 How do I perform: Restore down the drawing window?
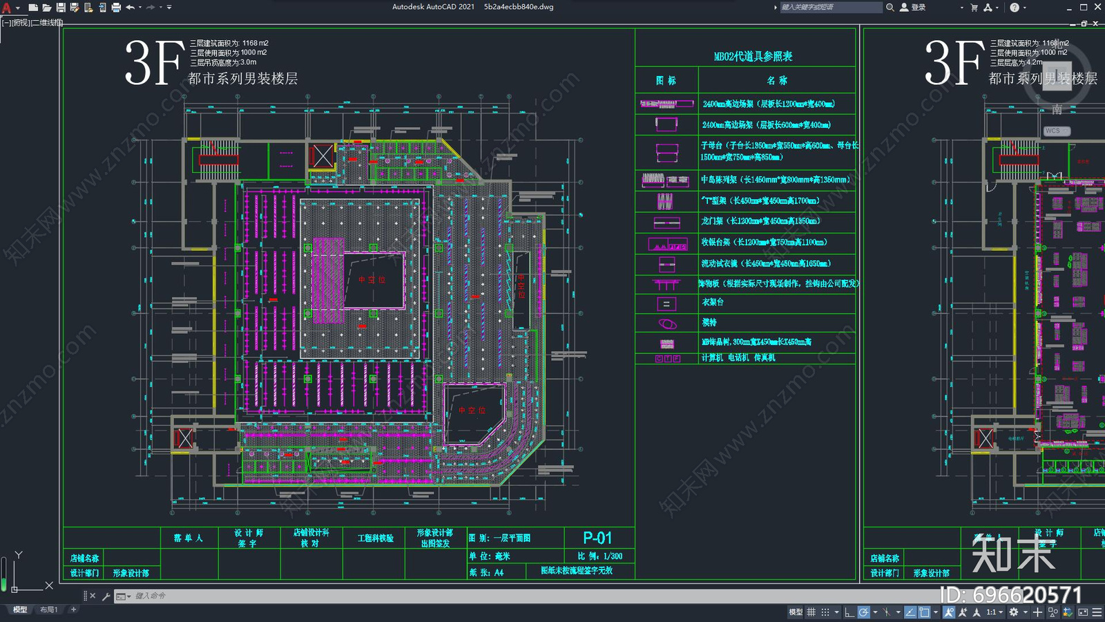(x=1084, y=23)
